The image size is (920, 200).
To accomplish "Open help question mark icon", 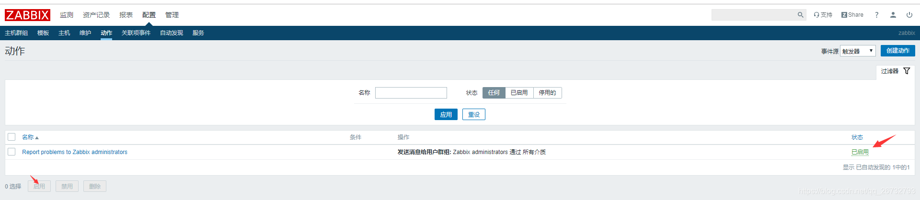I will pyautogui.click(x=876, y=15).
